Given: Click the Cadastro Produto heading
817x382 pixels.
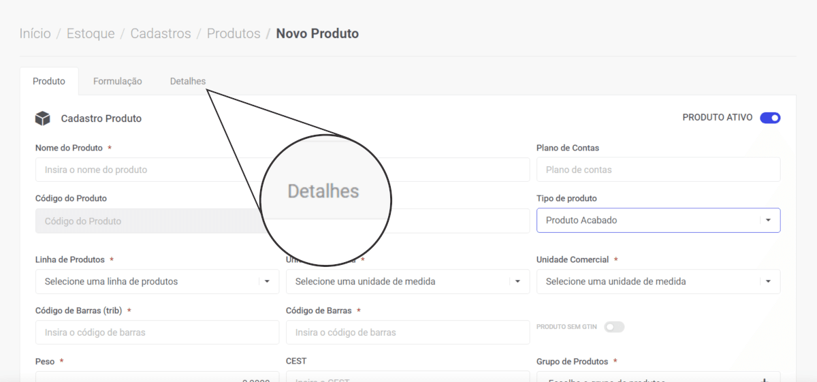Looking at the screenshot, I should pyautogui.click(x=101, y=118).
